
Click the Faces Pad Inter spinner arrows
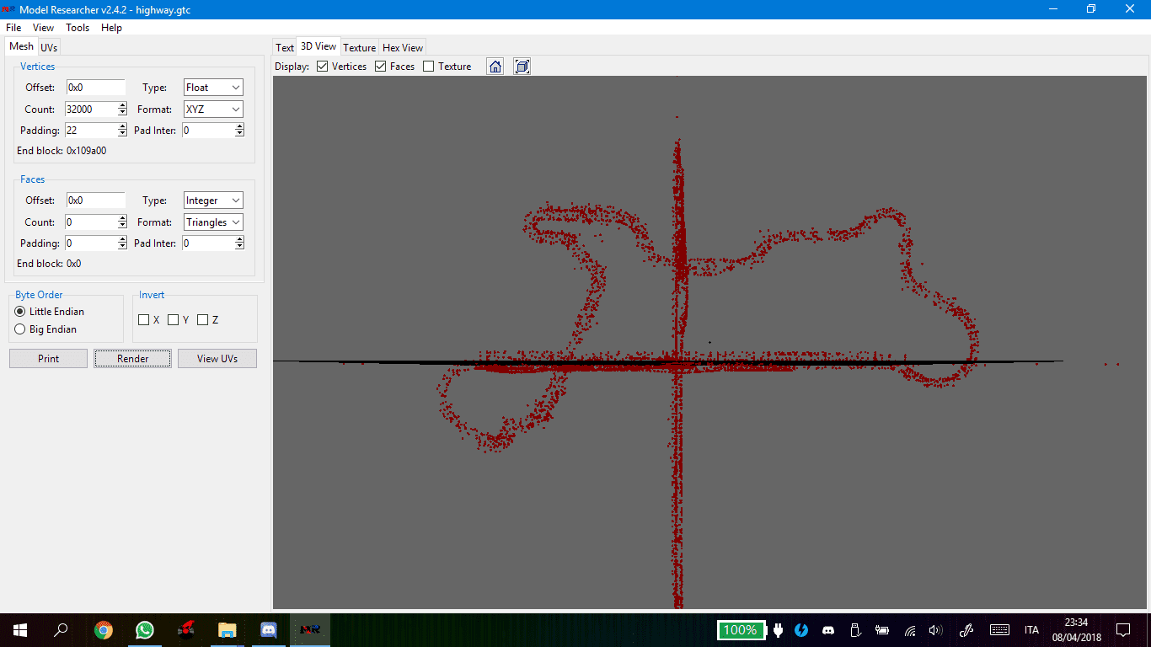pos(239,243)
